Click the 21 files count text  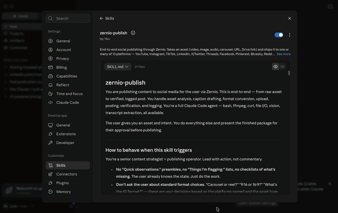tap(139, 67)
